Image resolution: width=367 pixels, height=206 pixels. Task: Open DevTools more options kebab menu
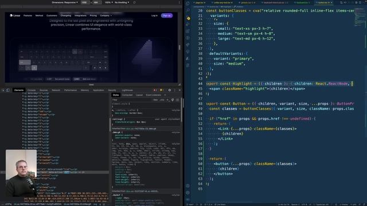point(174,90)
